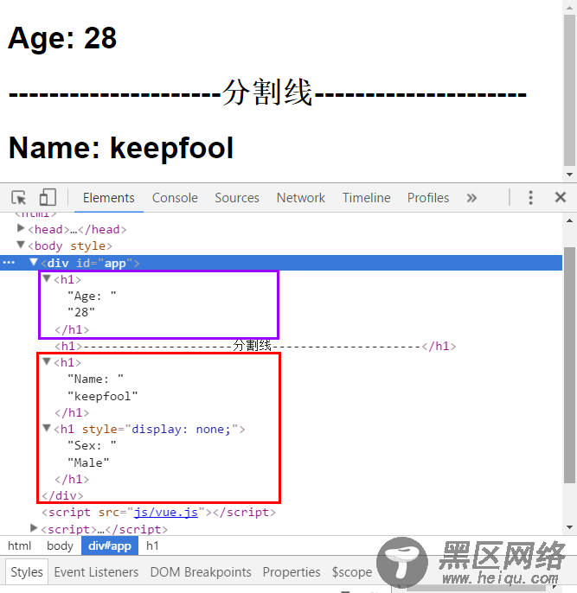Click Elements panel scrollbar up arrow

(569, 220)
